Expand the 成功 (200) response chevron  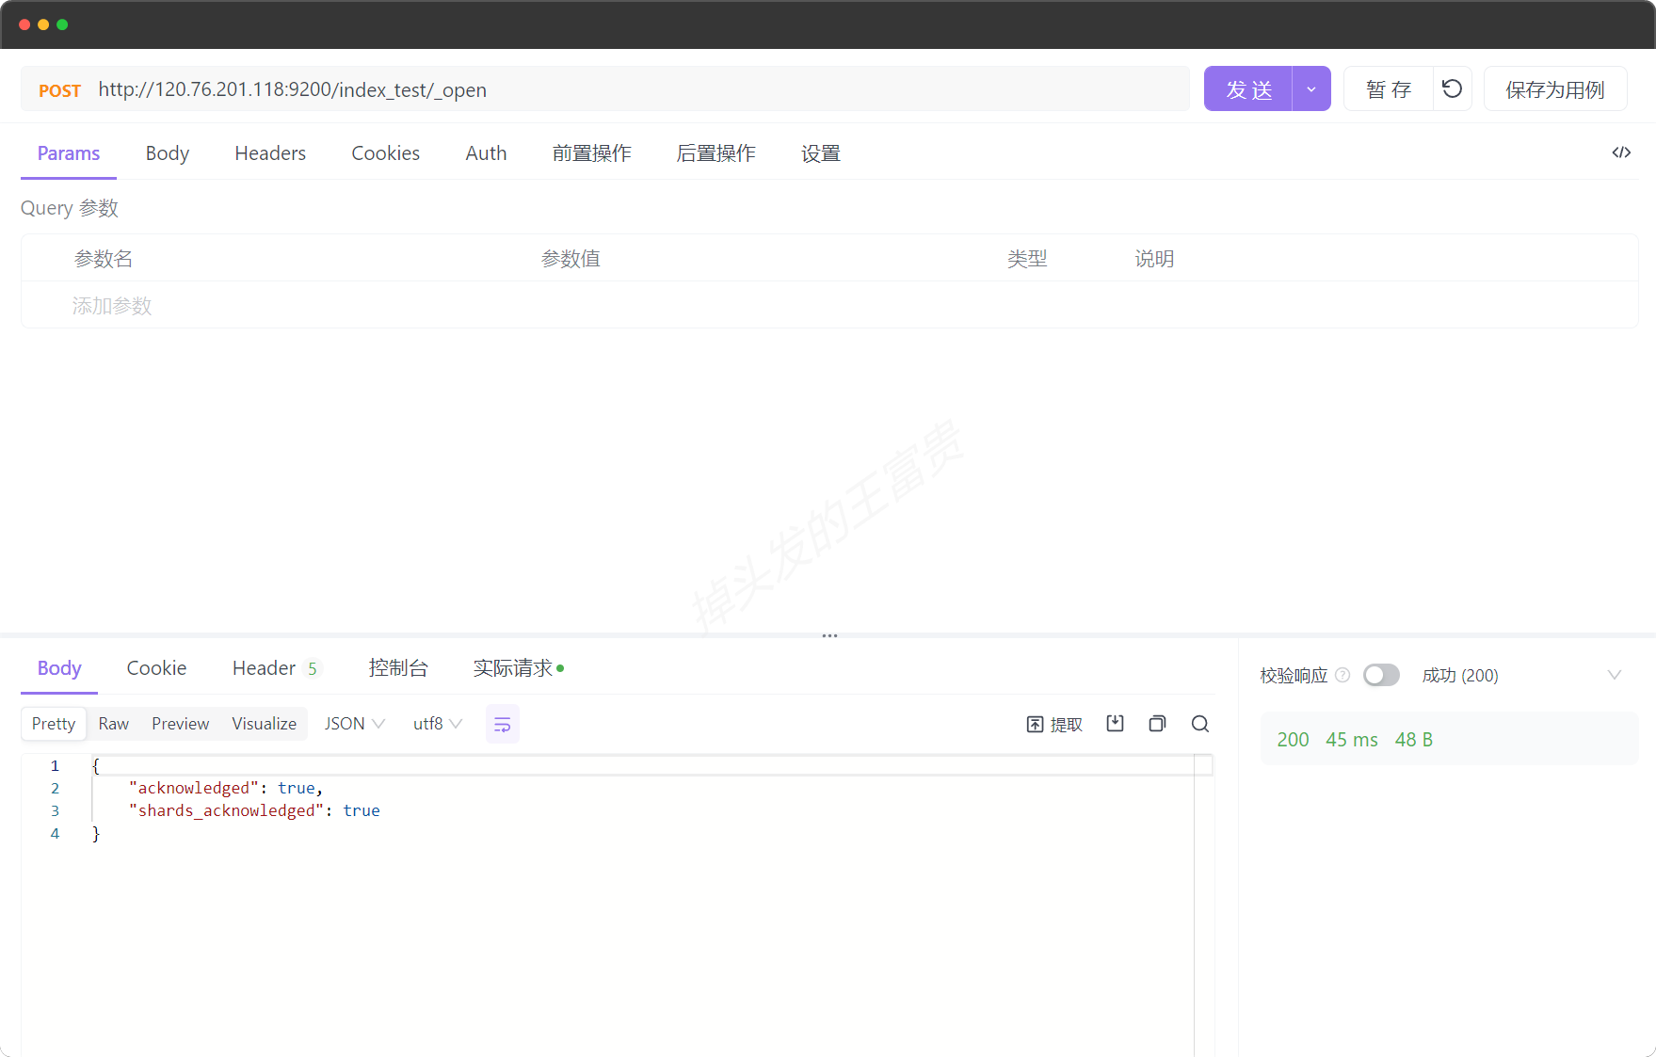[1615, 675]
